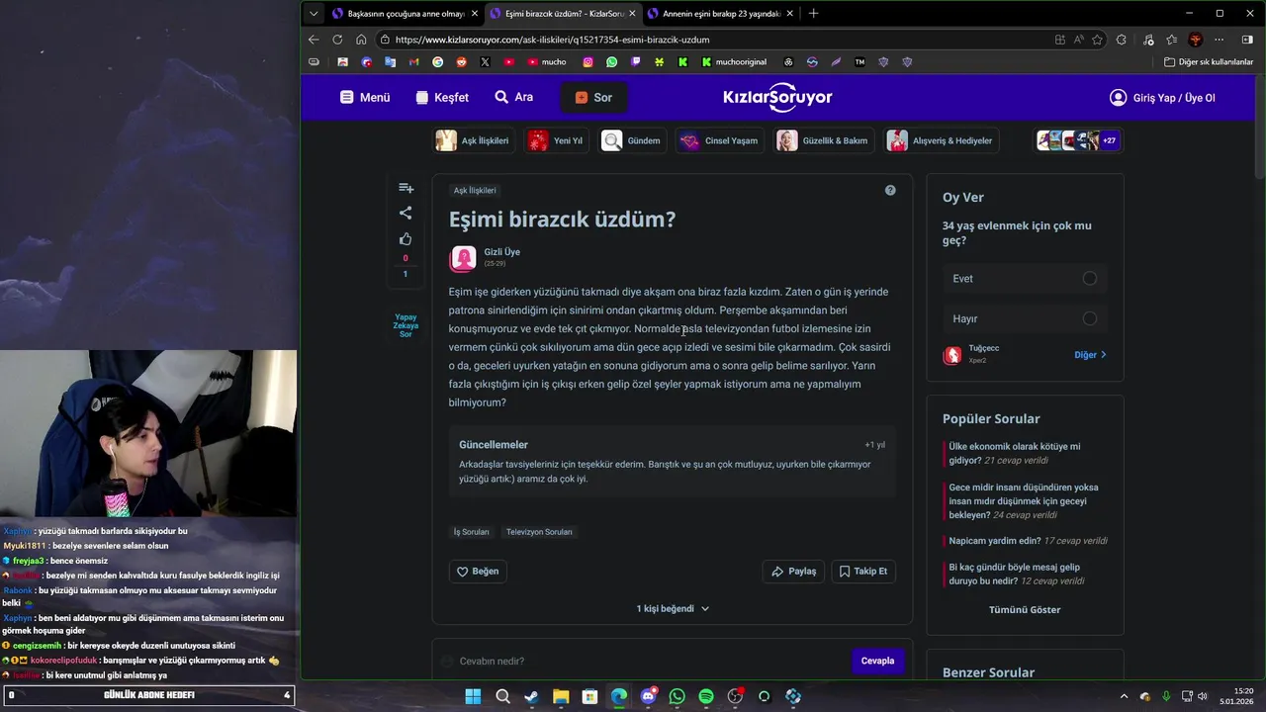Open the Menü hamburger menu
The image size is (1266, 712).
365,98
